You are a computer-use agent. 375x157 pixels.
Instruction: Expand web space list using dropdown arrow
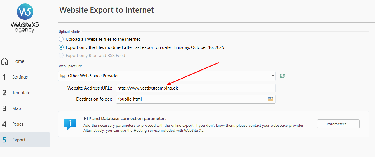coord(273,76)
